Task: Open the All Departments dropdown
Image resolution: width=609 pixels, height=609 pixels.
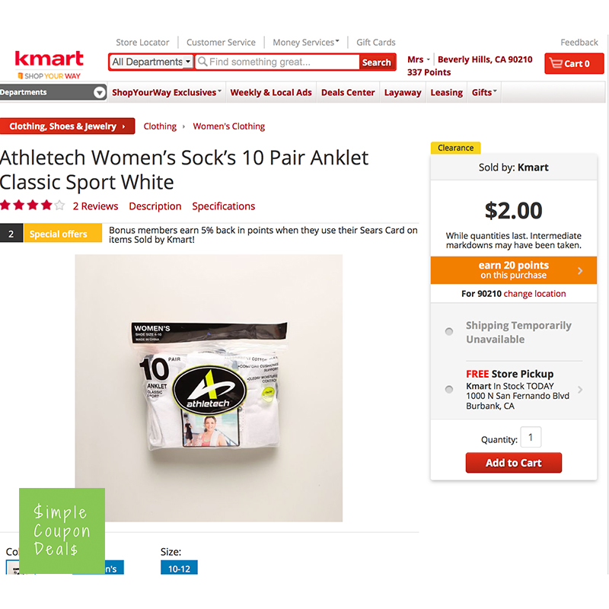Action: pyautogui.click(x=151, y=62)
